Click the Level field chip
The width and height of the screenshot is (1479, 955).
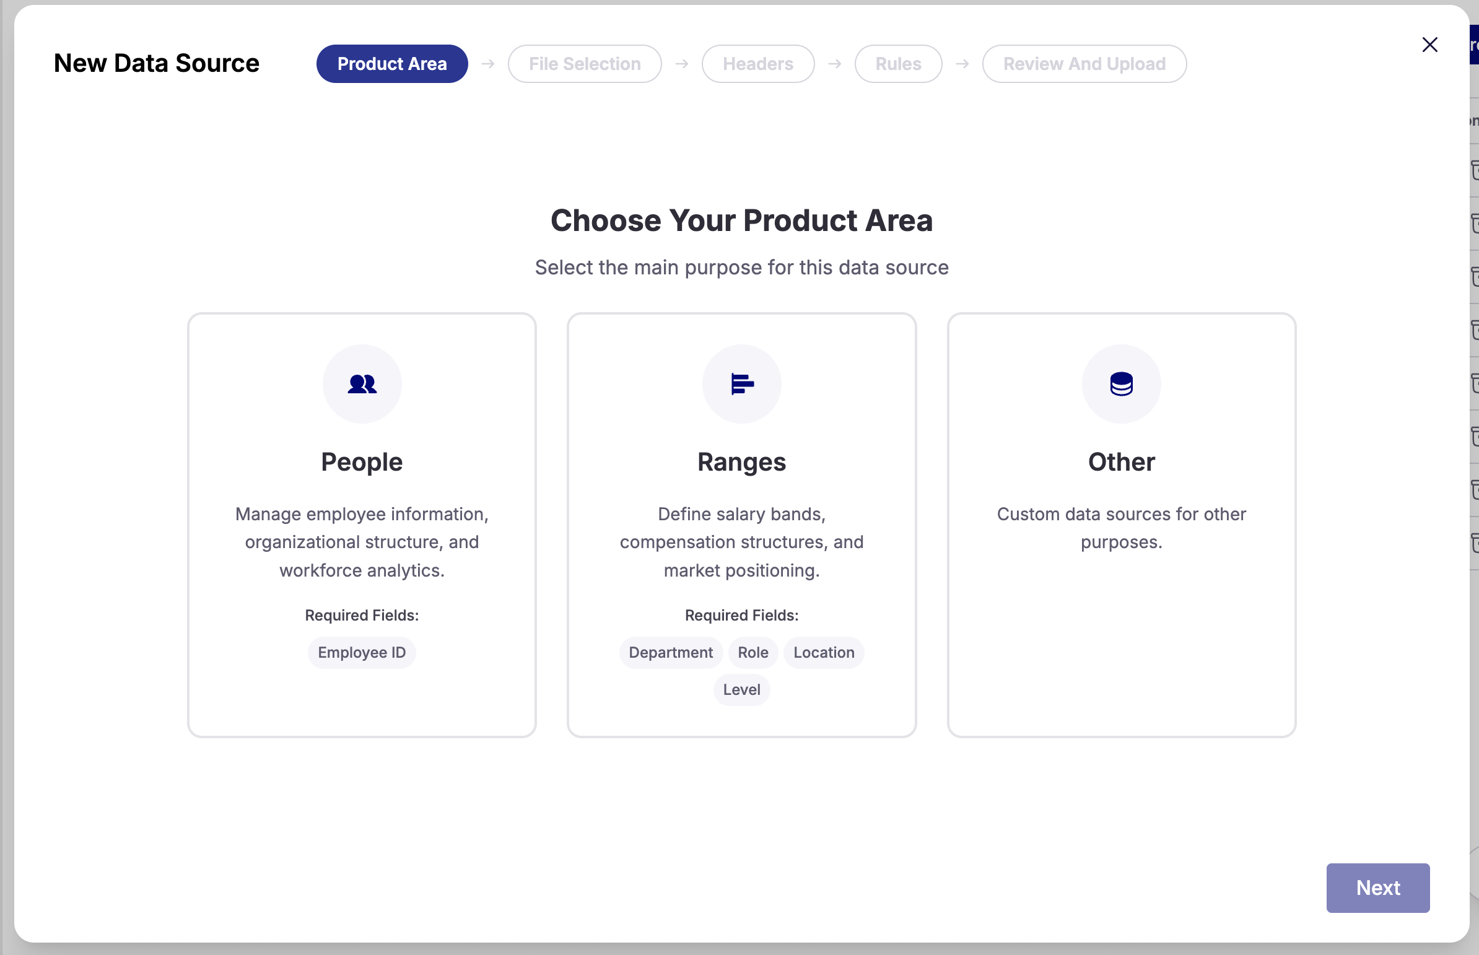tap(741, 689)
